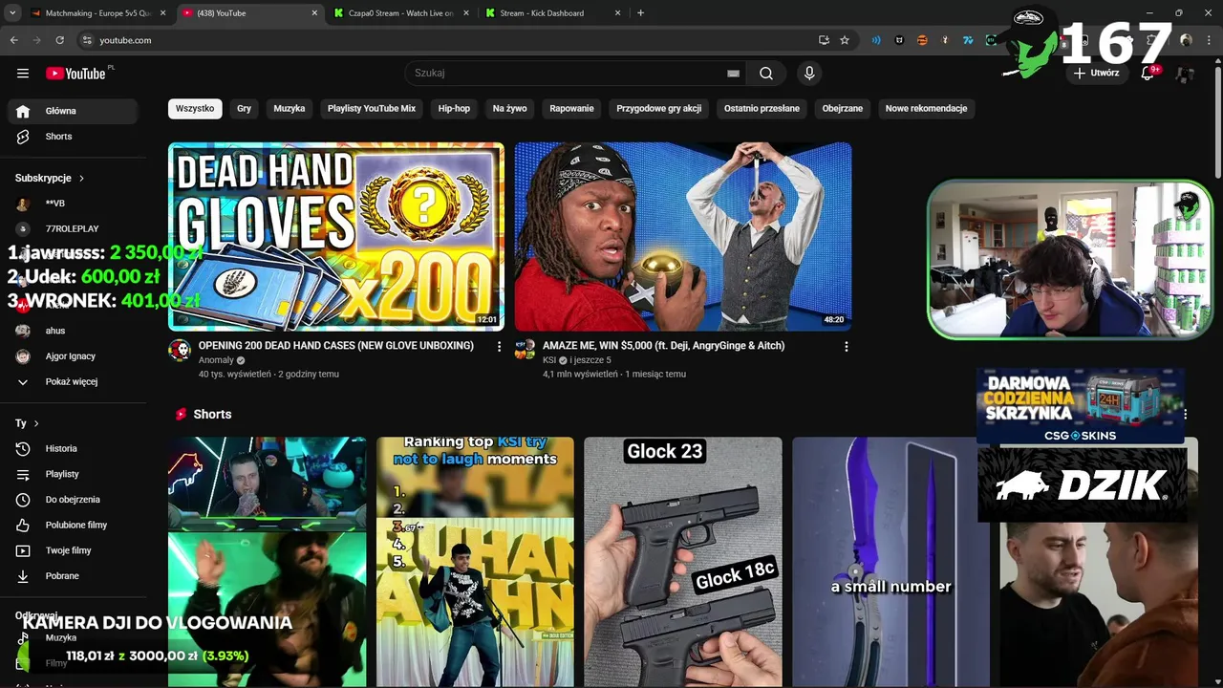Open the KSI channel avatar
Viewport: 1223px width, 688px height.
[x=525, y=350]
